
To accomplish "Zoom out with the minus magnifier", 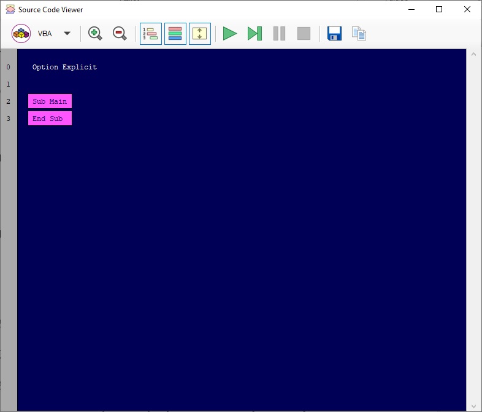I will [120, 34].
